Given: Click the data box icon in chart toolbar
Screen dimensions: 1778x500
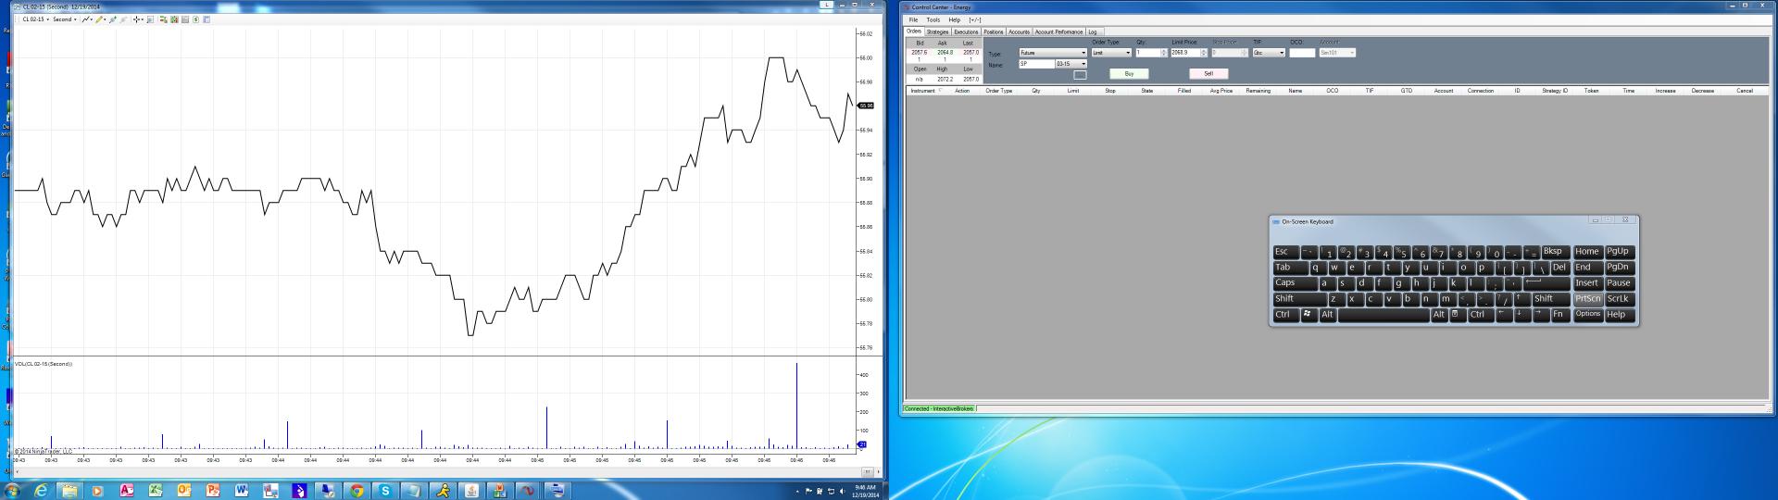Looking at the screenshot, I should (x=185, y=19).
